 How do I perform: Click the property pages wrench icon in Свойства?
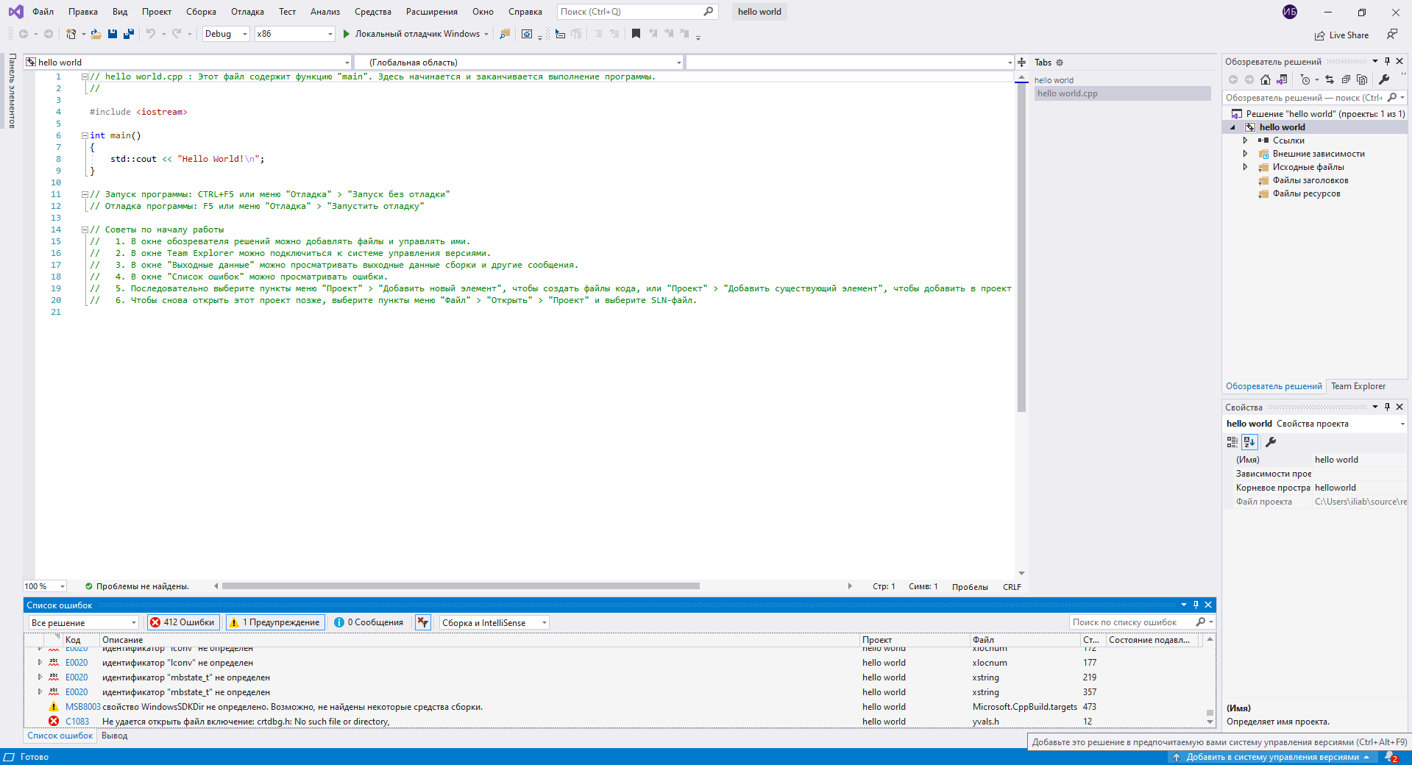coord(1271,442)
